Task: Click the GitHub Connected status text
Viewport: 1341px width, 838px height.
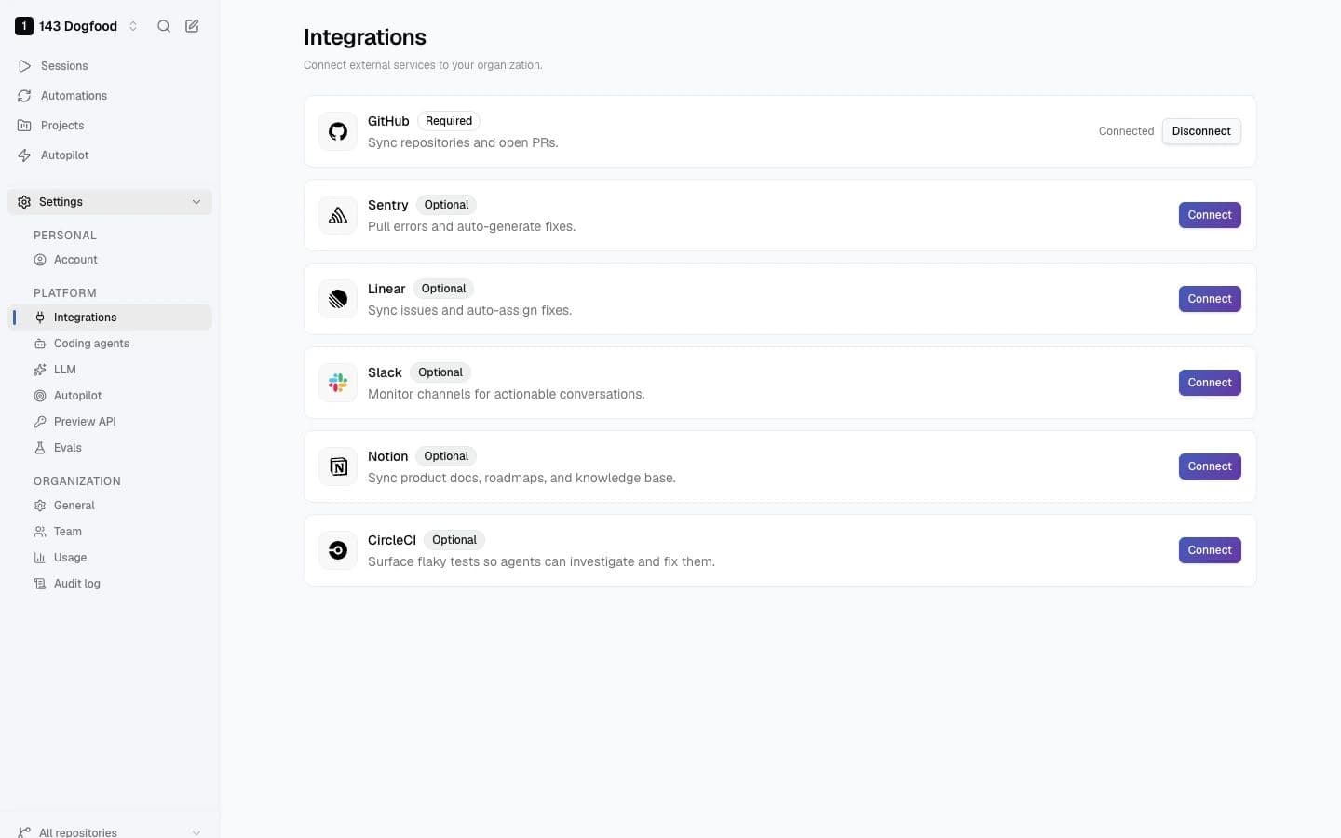Action: click(x=1126, y=131)
